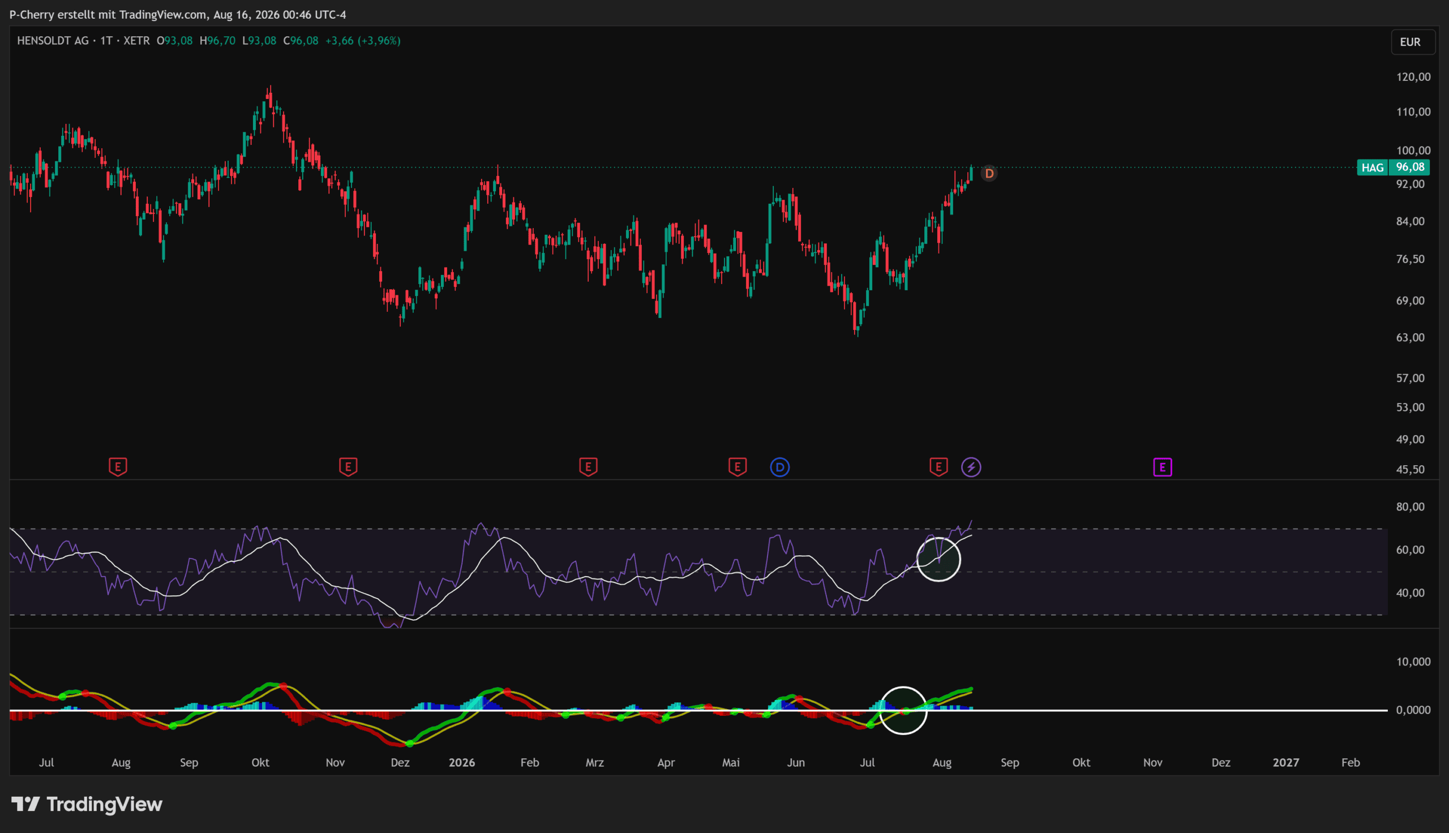Click the '84,00' price axis label

tap(1410, 221)
